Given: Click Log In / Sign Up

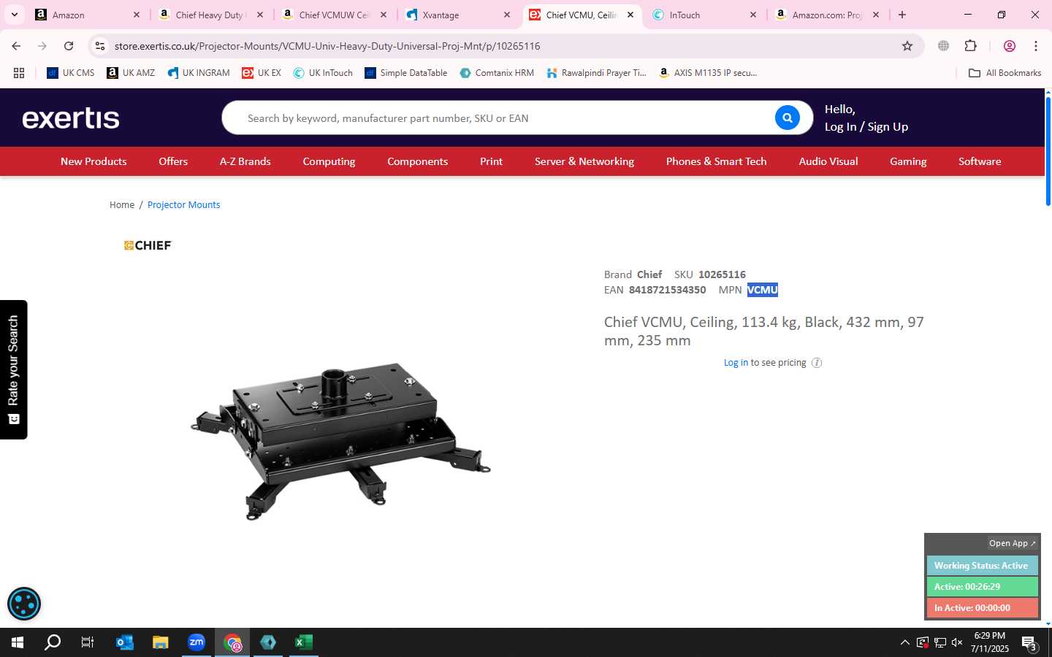Looking at the screenshot, I should click(866, 127).
